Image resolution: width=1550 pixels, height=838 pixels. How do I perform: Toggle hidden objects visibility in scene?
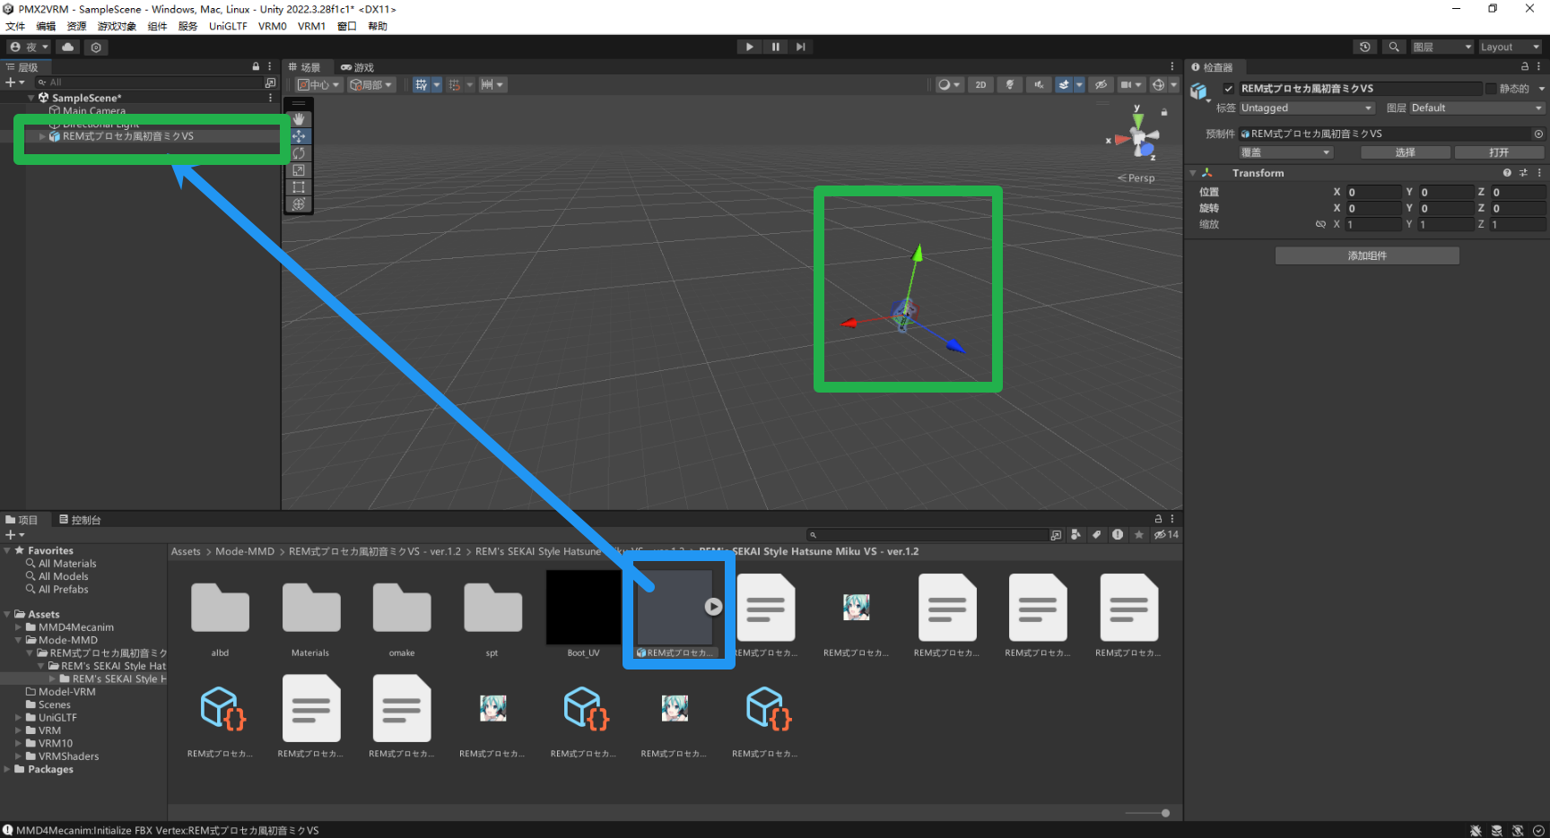(1101, 84)
